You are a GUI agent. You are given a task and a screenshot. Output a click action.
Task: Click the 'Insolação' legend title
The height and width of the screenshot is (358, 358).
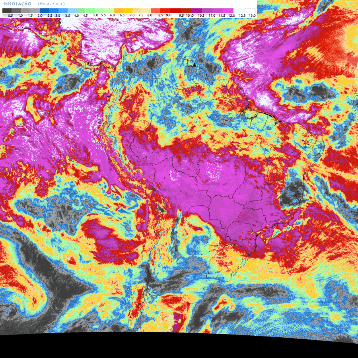coord(18,4)
